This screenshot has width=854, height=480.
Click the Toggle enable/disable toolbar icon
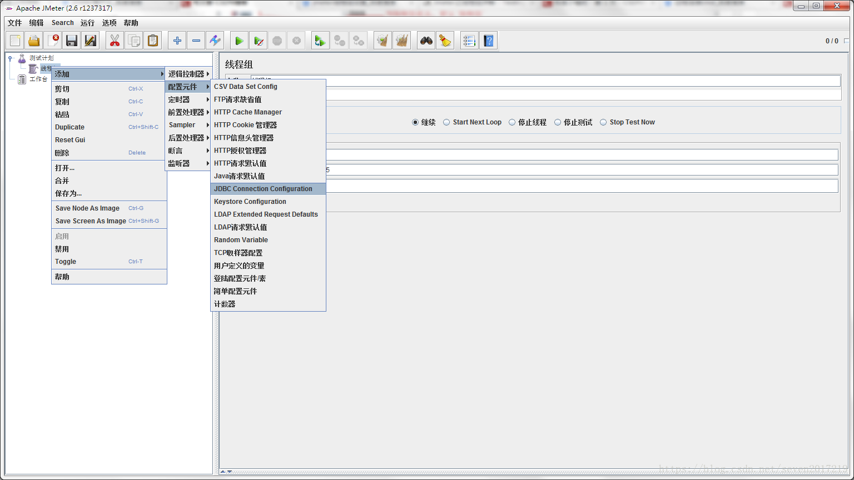coord(215,41)
